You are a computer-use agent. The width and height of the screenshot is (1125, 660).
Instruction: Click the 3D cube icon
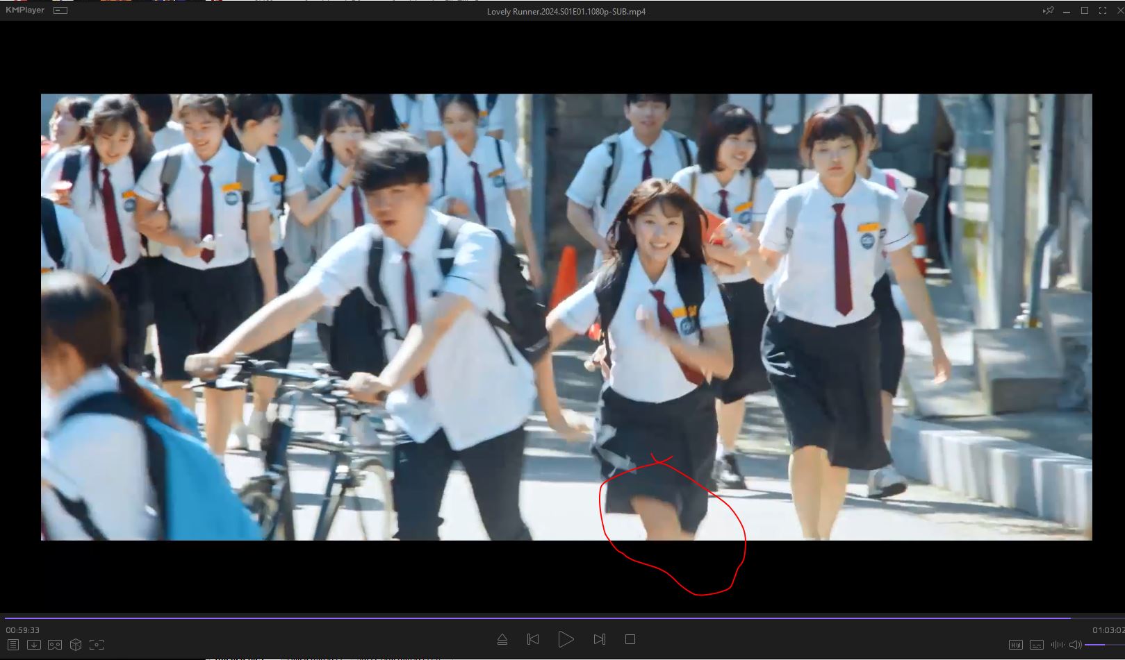[x=76, y=645]
